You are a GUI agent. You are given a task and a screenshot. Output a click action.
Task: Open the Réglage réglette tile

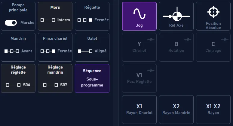[x=18, y=78]
